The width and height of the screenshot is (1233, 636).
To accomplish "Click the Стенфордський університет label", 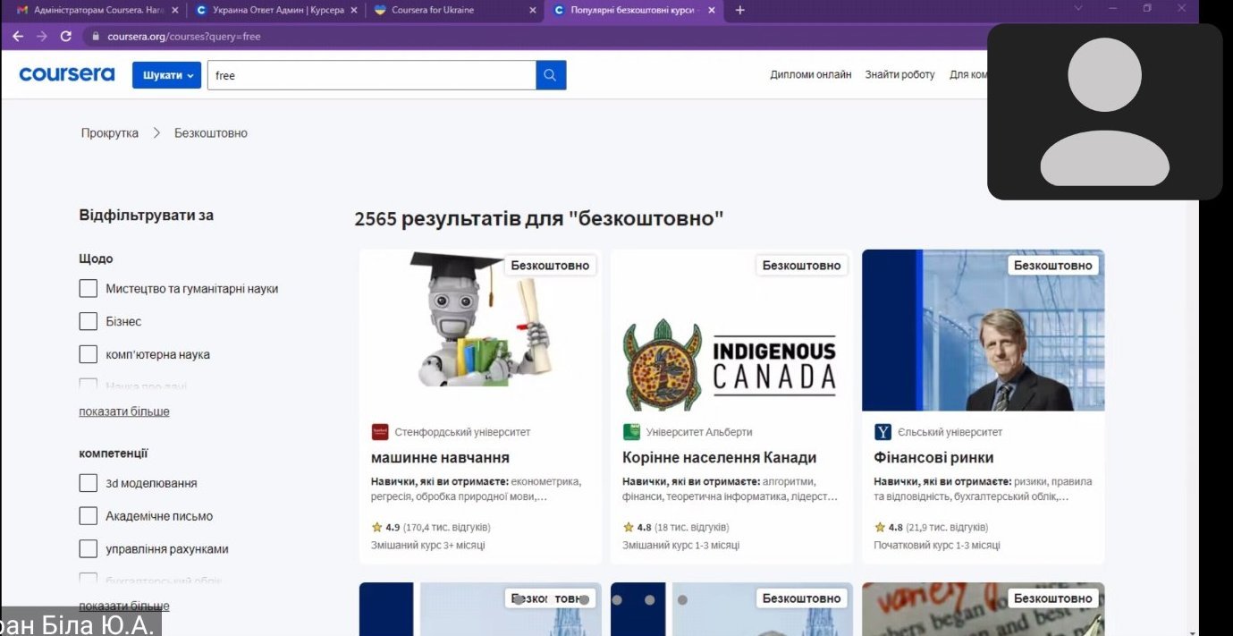I will click(x=462, y=432).
